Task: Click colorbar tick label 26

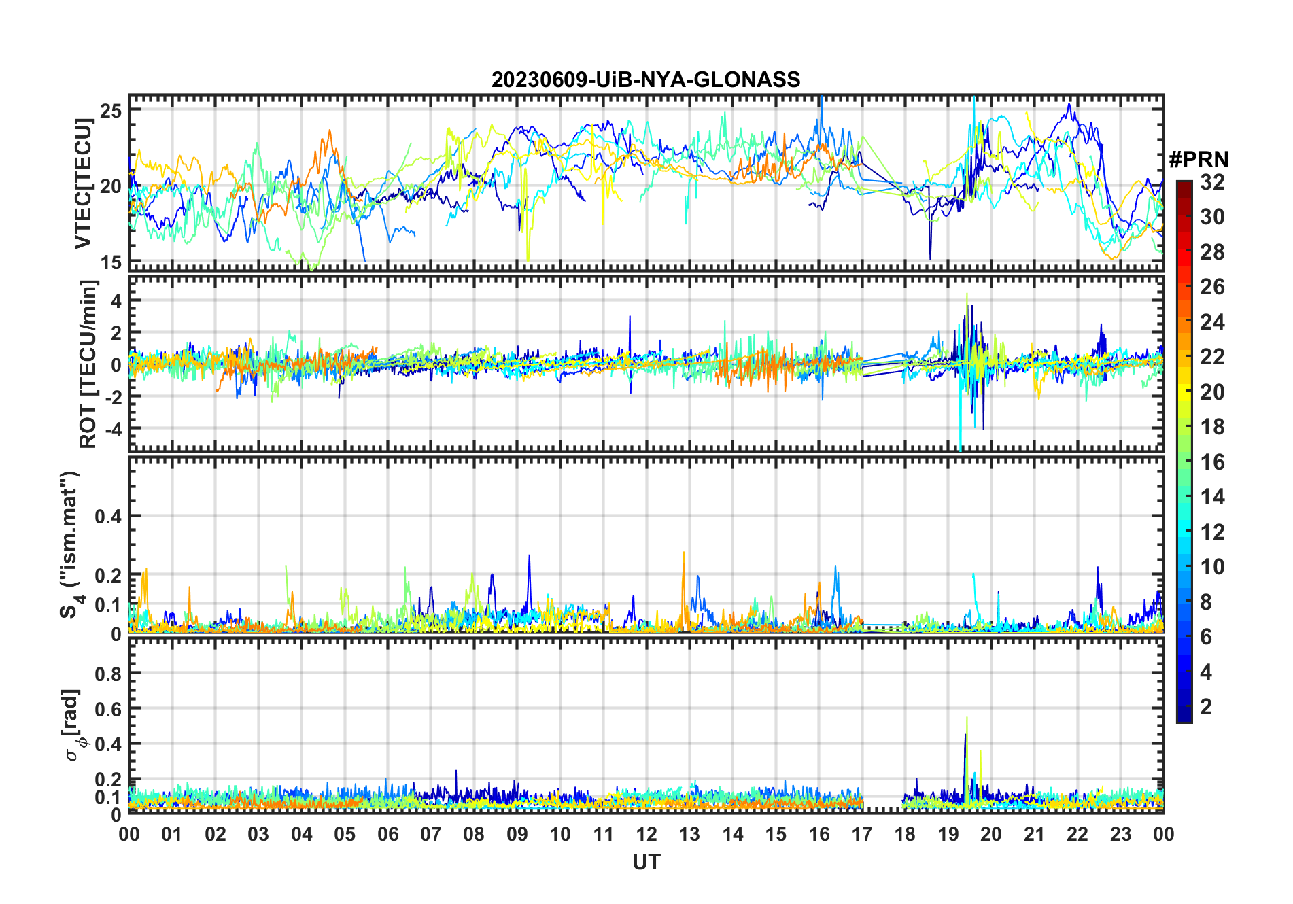Action: point(1212,287)
